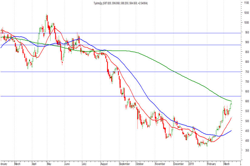Click the 450 price axis label
This screenshot has height=166, width=250.
247,131
